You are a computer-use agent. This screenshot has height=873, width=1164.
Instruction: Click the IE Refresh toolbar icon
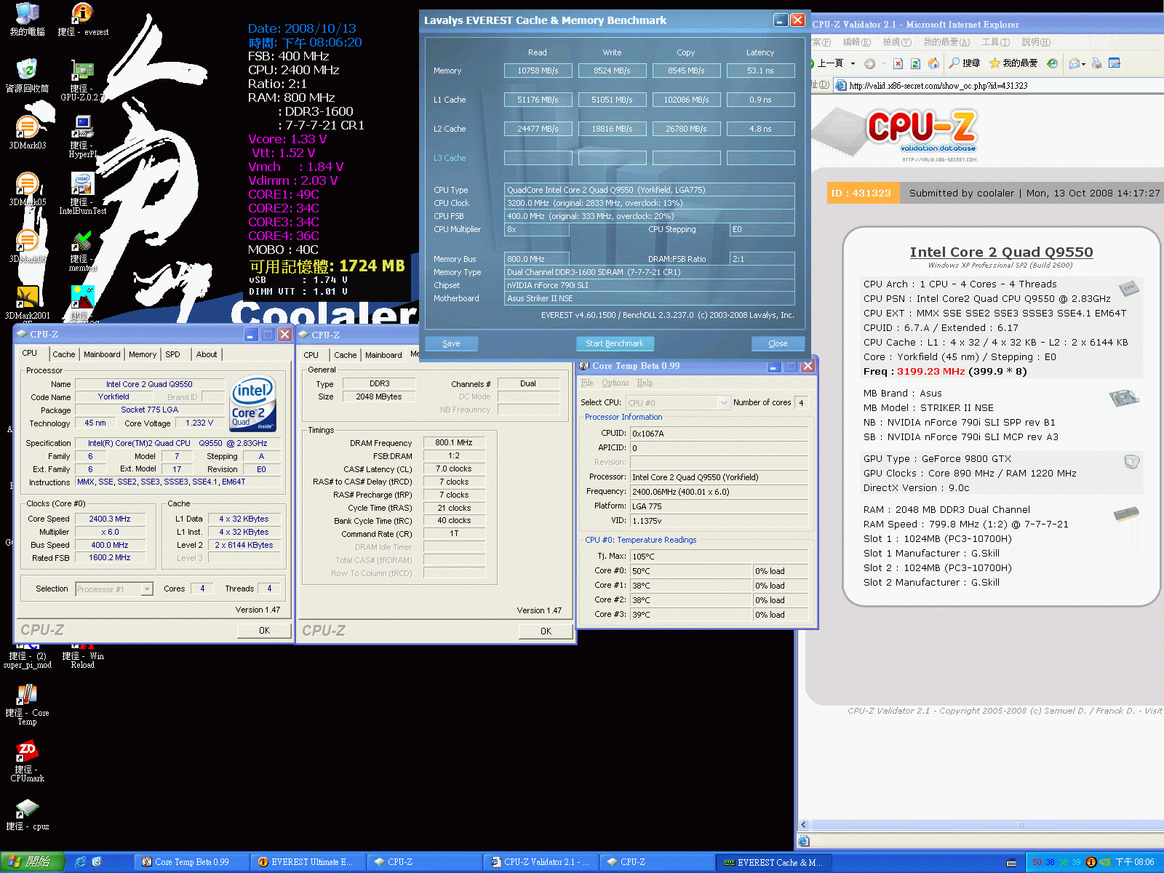916,63
